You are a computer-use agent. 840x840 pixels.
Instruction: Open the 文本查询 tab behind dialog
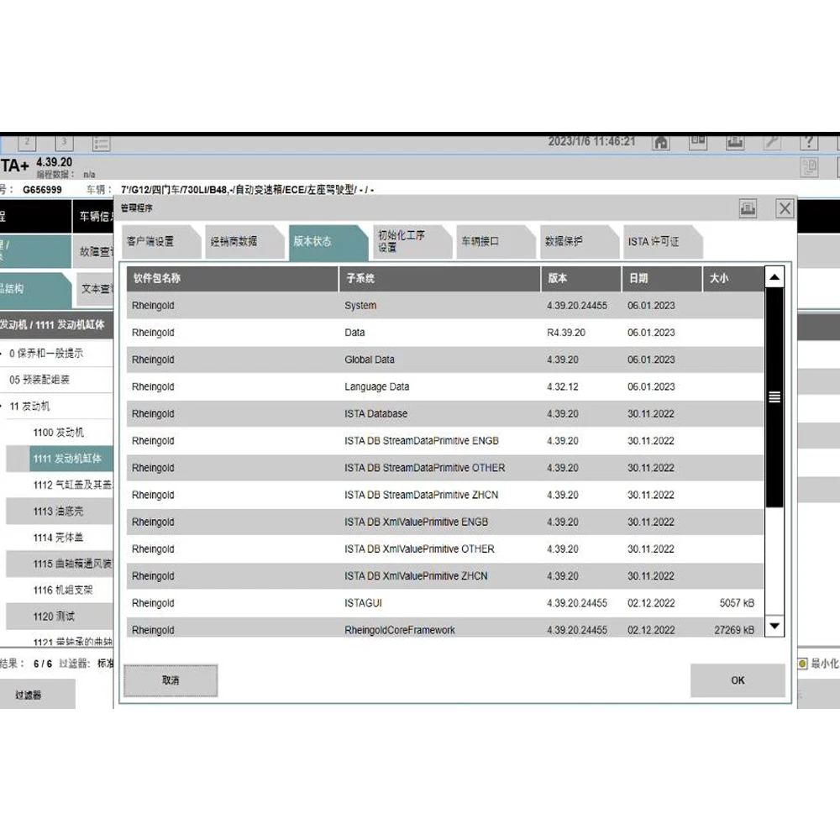pyautogui.click(x=95, y=289)
